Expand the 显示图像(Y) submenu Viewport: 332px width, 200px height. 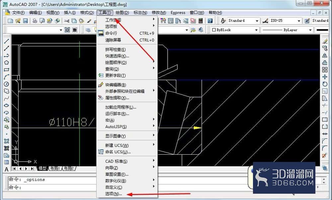127,136
